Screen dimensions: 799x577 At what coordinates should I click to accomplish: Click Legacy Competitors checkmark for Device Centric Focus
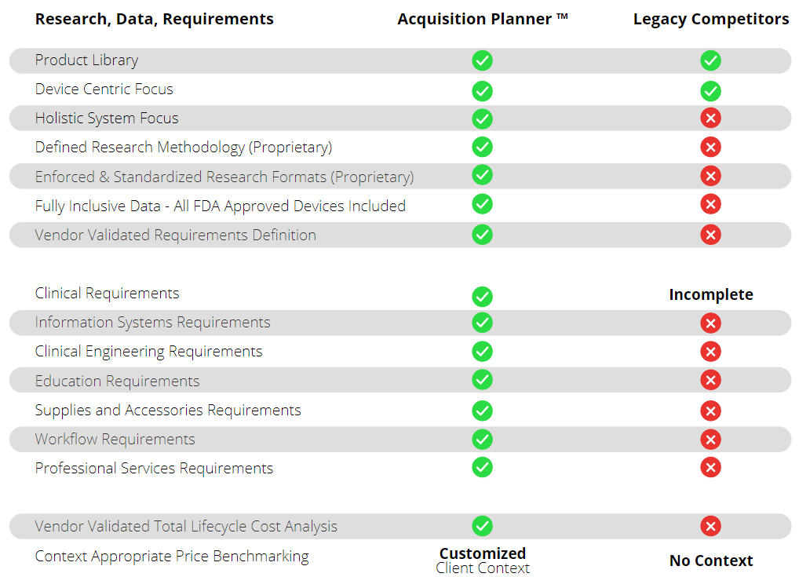click(710, 91)
